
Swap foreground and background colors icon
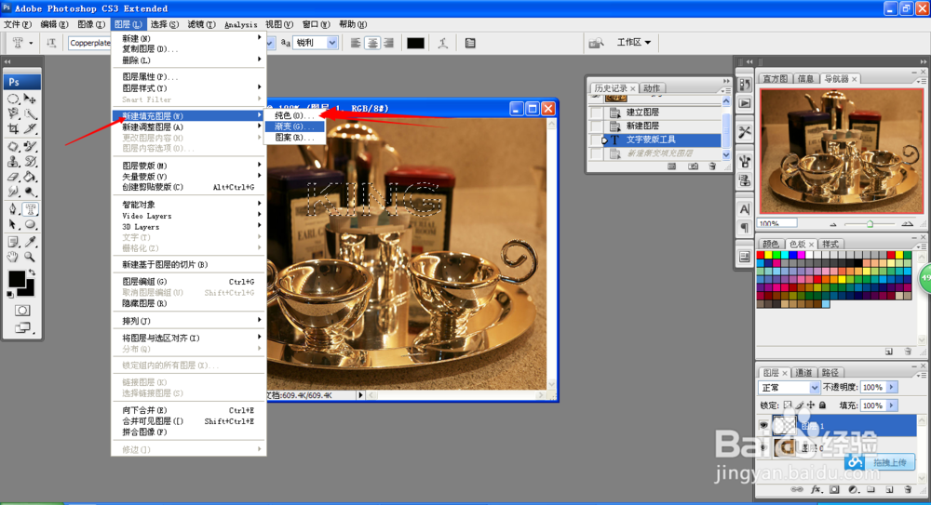click(x=32, y=273)
